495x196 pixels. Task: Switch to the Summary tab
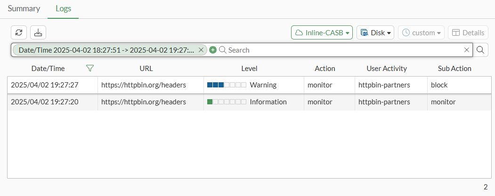pos(24,8)
